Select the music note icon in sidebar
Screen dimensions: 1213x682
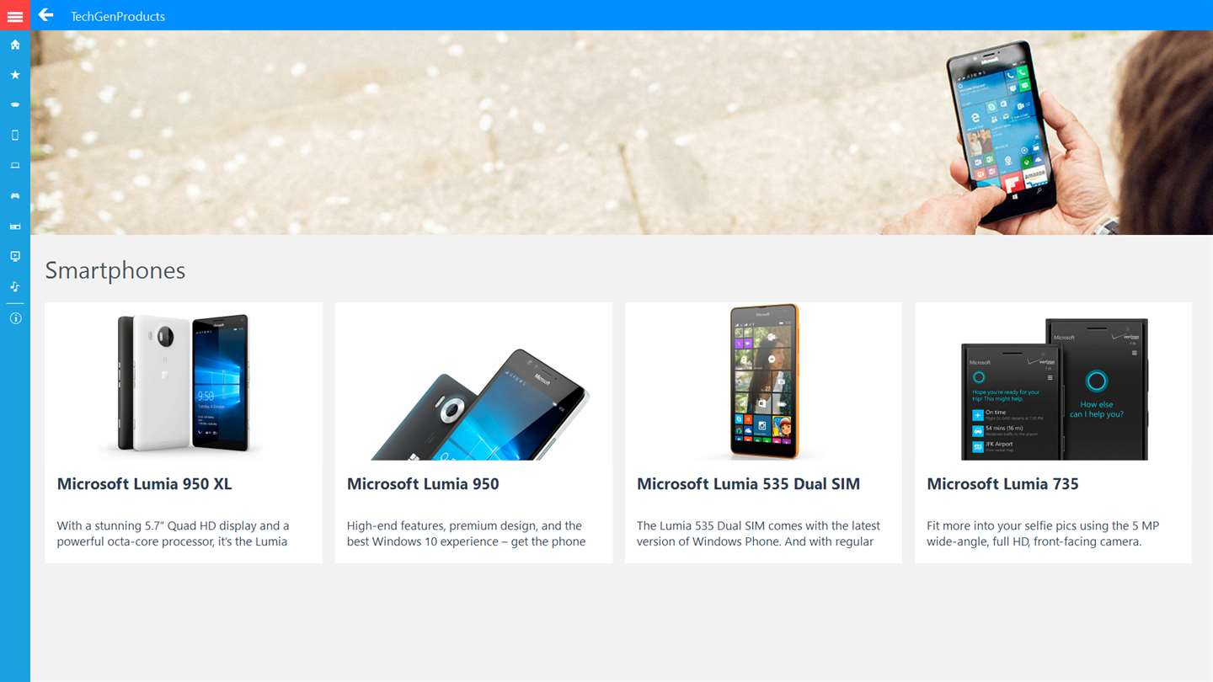point(15,287)
